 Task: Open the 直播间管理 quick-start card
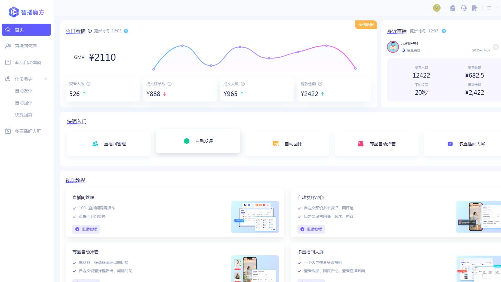pyautogui.click(x=109, y=144)
